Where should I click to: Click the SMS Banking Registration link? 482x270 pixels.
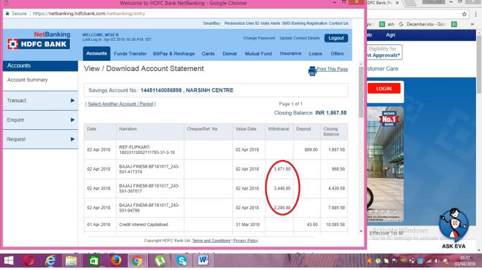(x=304, y=23)
